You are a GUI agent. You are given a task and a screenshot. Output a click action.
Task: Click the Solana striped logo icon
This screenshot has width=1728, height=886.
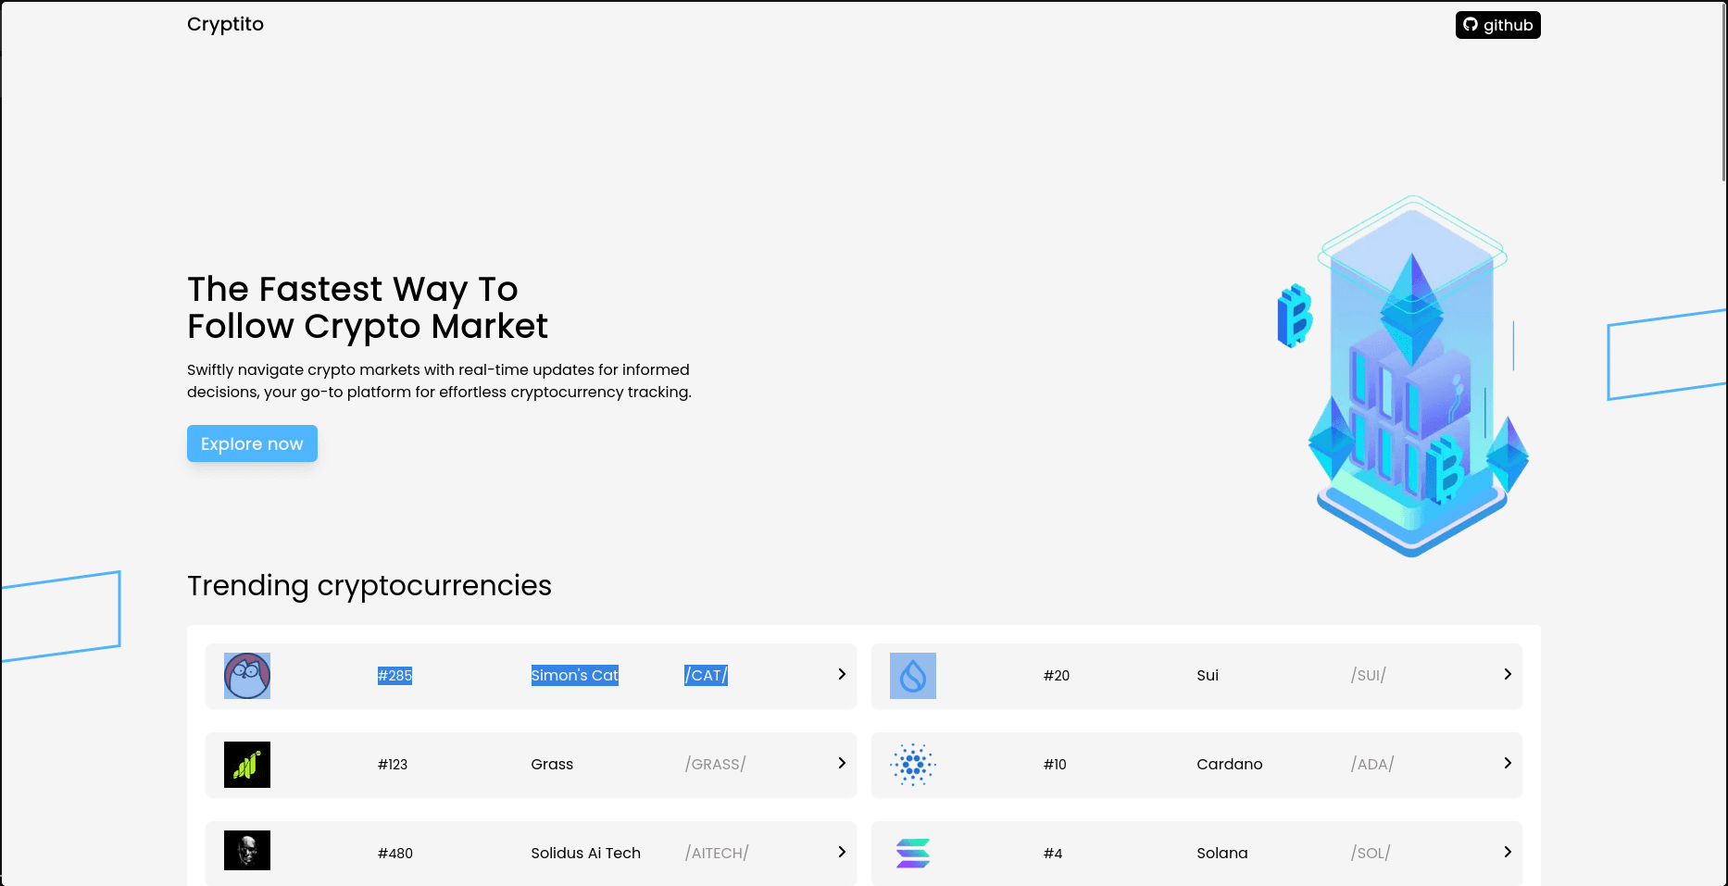click(912, 853)
